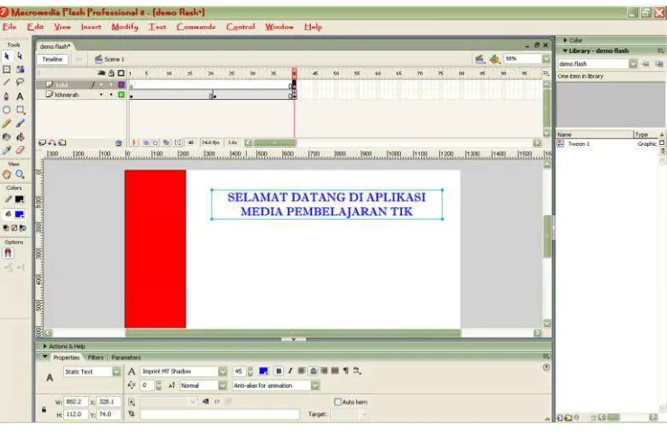
Task: Click the text color swatch in Properties
Action: point(264,371)
